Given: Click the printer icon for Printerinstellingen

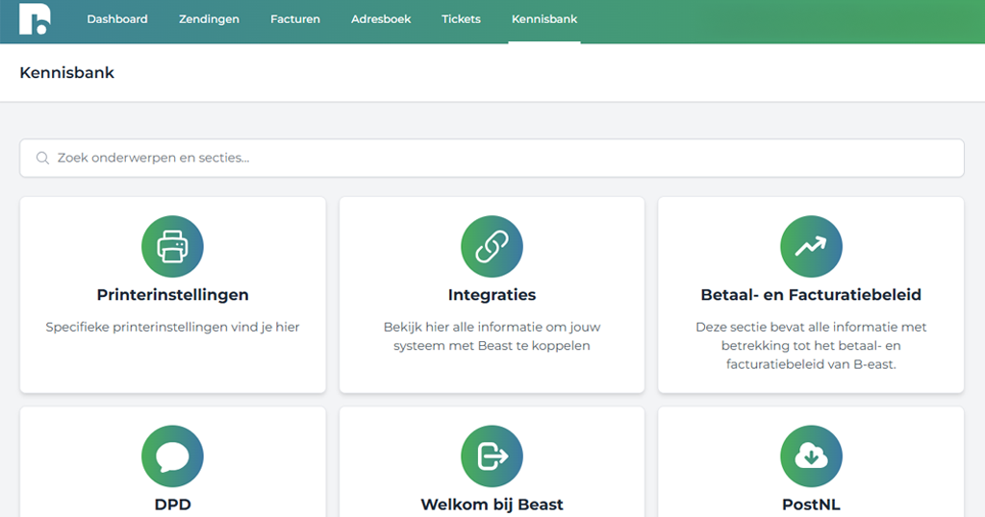Looking at the screenshot, I should [x=172, y=247].
